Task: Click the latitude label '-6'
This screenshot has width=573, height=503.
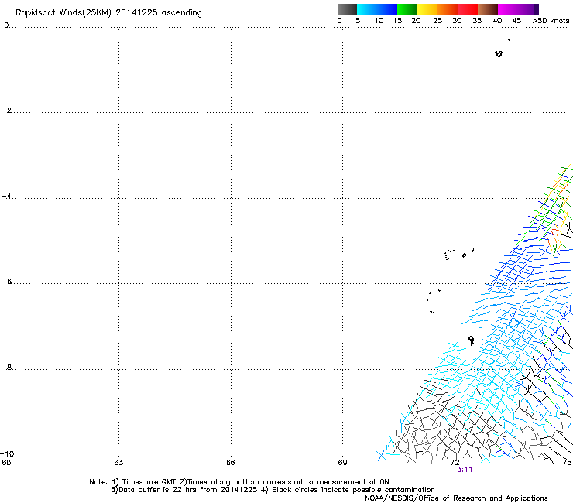Action: 6,282
